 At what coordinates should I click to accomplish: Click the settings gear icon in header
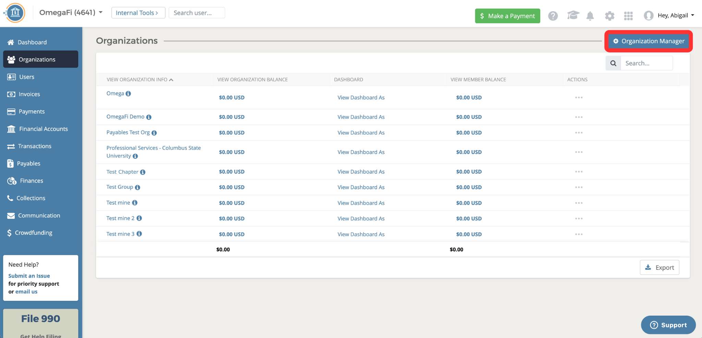pos(609,16)
